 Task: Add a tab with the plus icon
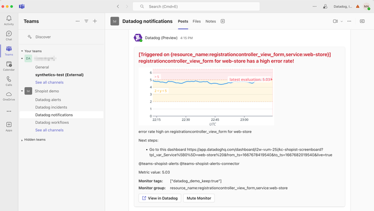[223, 21]
